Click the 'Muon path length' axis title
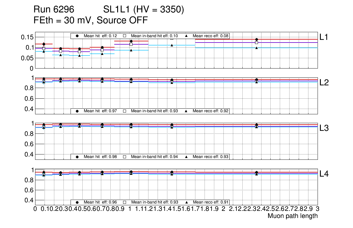The width and height of the screenshot is (353, 228). [x=292, y=216]
